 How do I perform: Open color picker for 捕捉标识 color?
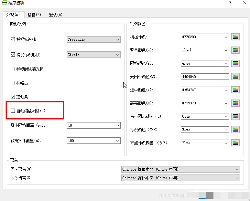(x=235, y=37)
